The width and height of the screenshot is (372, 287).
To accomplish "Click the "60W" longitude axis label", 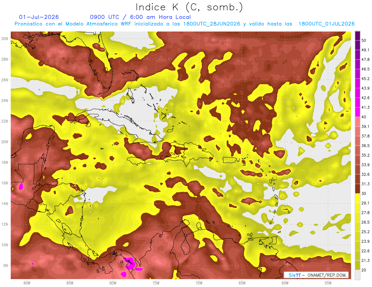I will 285,283.
